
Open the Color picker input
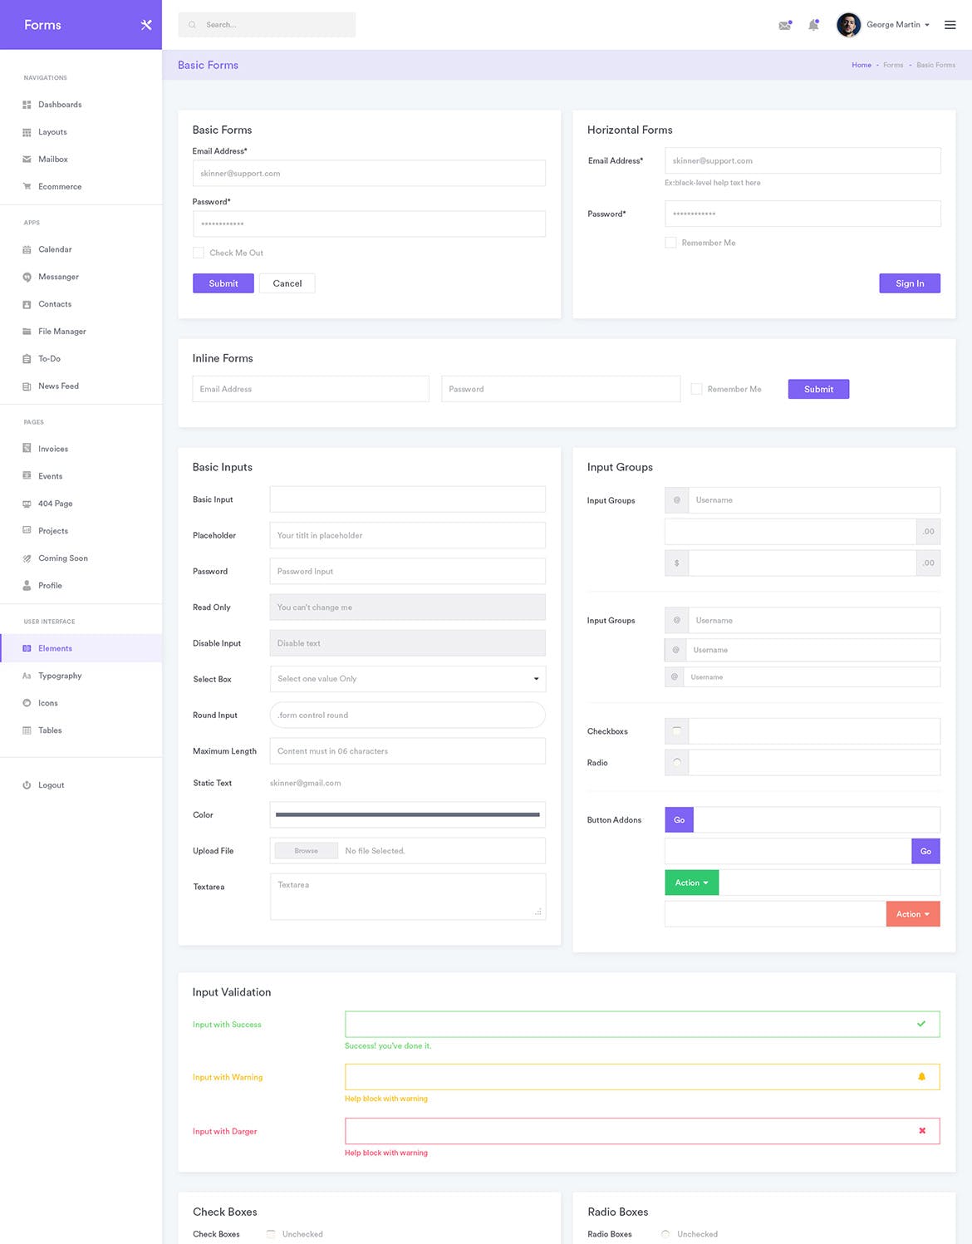[406, 815]
